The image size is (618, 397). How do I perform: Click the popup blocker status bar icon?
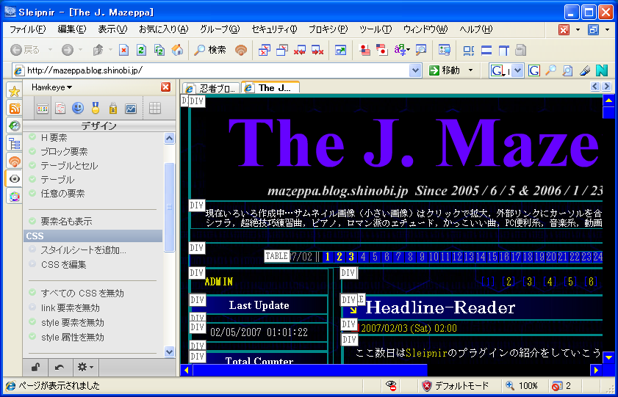tap(557, 386)
